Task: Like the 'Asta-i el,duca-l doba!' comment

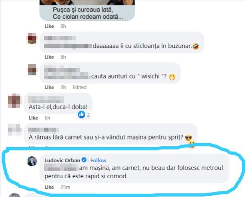Action: [33, 118]
